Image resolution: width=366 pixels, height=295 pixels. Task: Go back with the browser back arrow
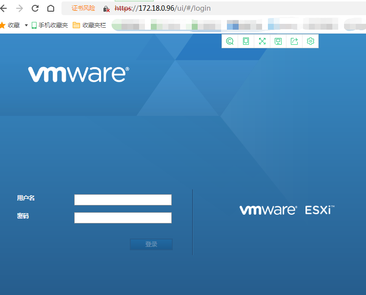coord(3,8)
